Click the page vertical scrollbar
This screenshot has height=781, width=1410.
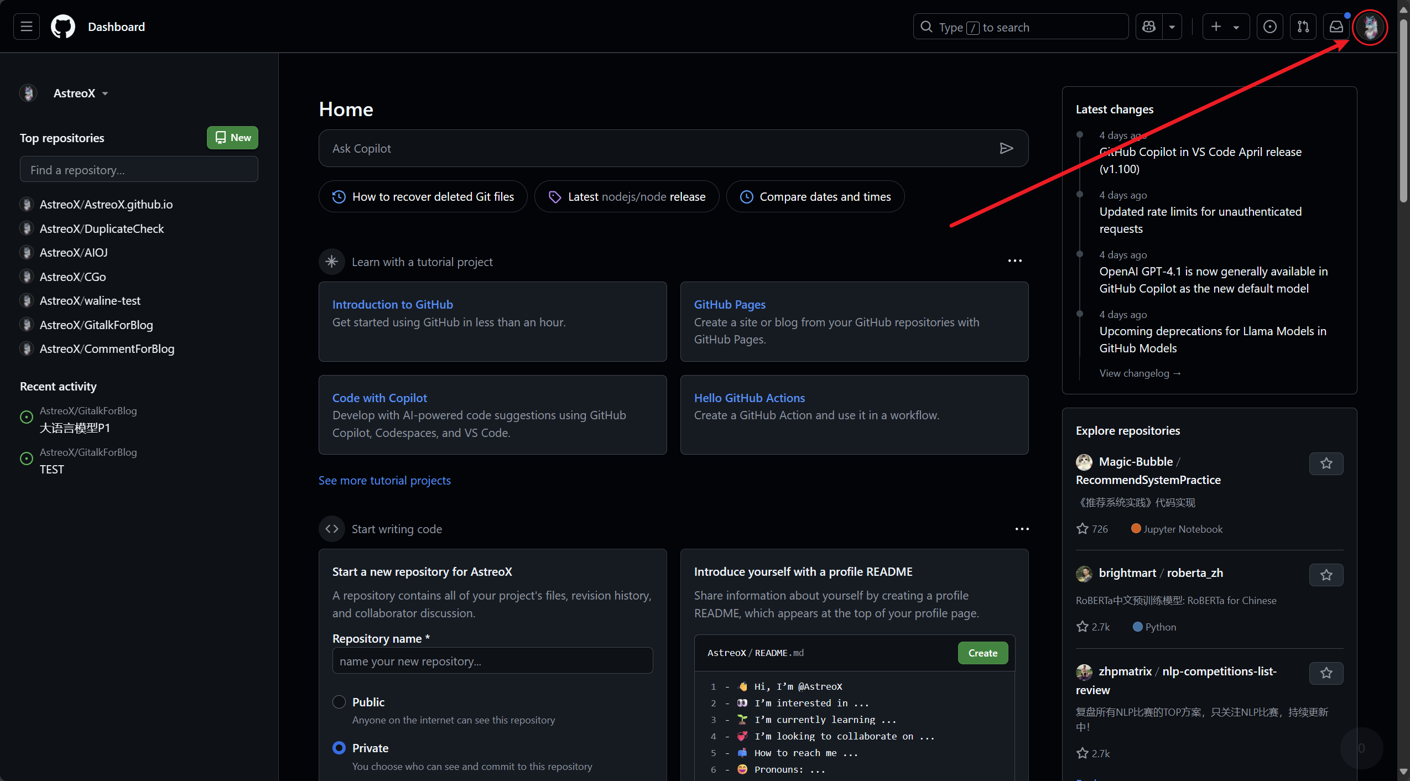pos(1403,111)
